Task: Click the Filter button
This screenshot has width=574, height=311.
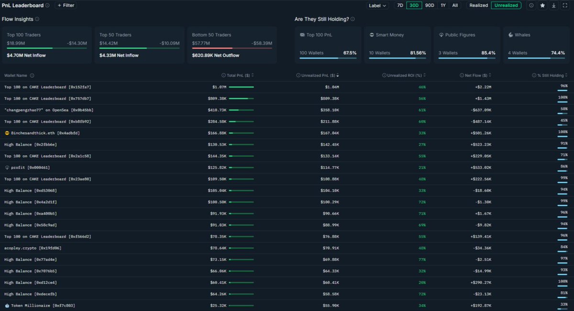Action: [x=65, y=5]
